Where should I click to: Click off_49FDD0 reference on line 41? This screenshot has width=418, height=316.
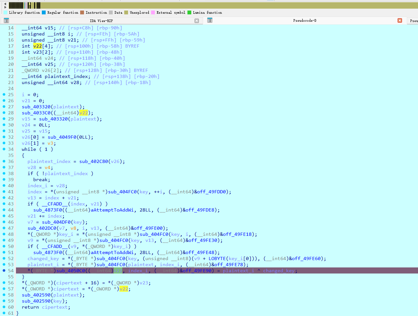tap(211, 192)
